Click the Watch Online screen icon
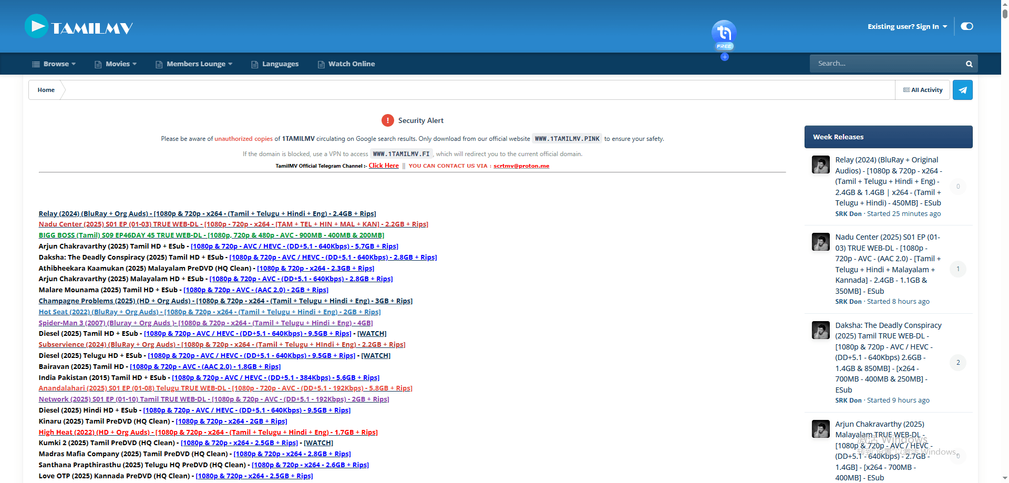The image size is (1009, 483). 321,64
